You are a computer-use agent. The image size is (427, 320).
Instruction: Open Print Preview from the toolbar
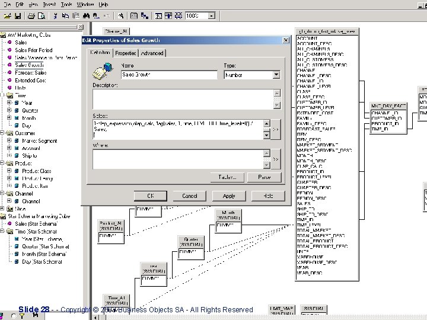point(42,16)
